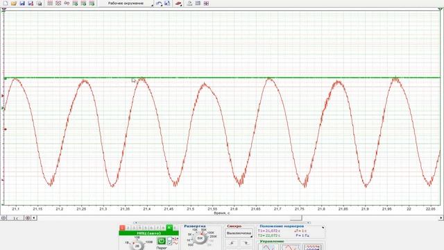Select channel 4 tab
Viewport: 444px width, 250px height.
pos(139,228)
